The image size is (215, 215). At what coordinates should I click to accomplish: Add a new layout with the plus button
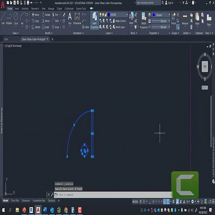click(x=59, y=201)
